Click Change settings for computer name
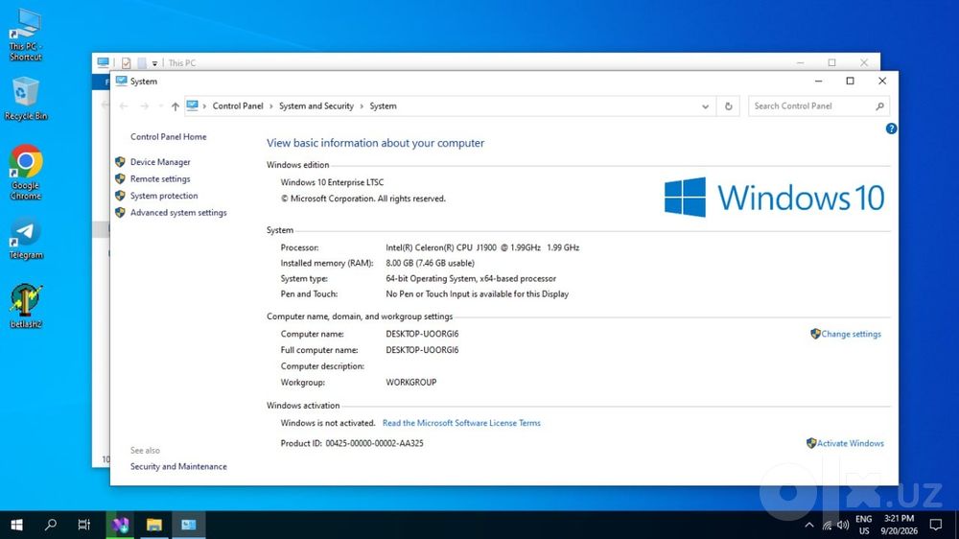Viewport: 959px width, 539px height. (851, 334)
